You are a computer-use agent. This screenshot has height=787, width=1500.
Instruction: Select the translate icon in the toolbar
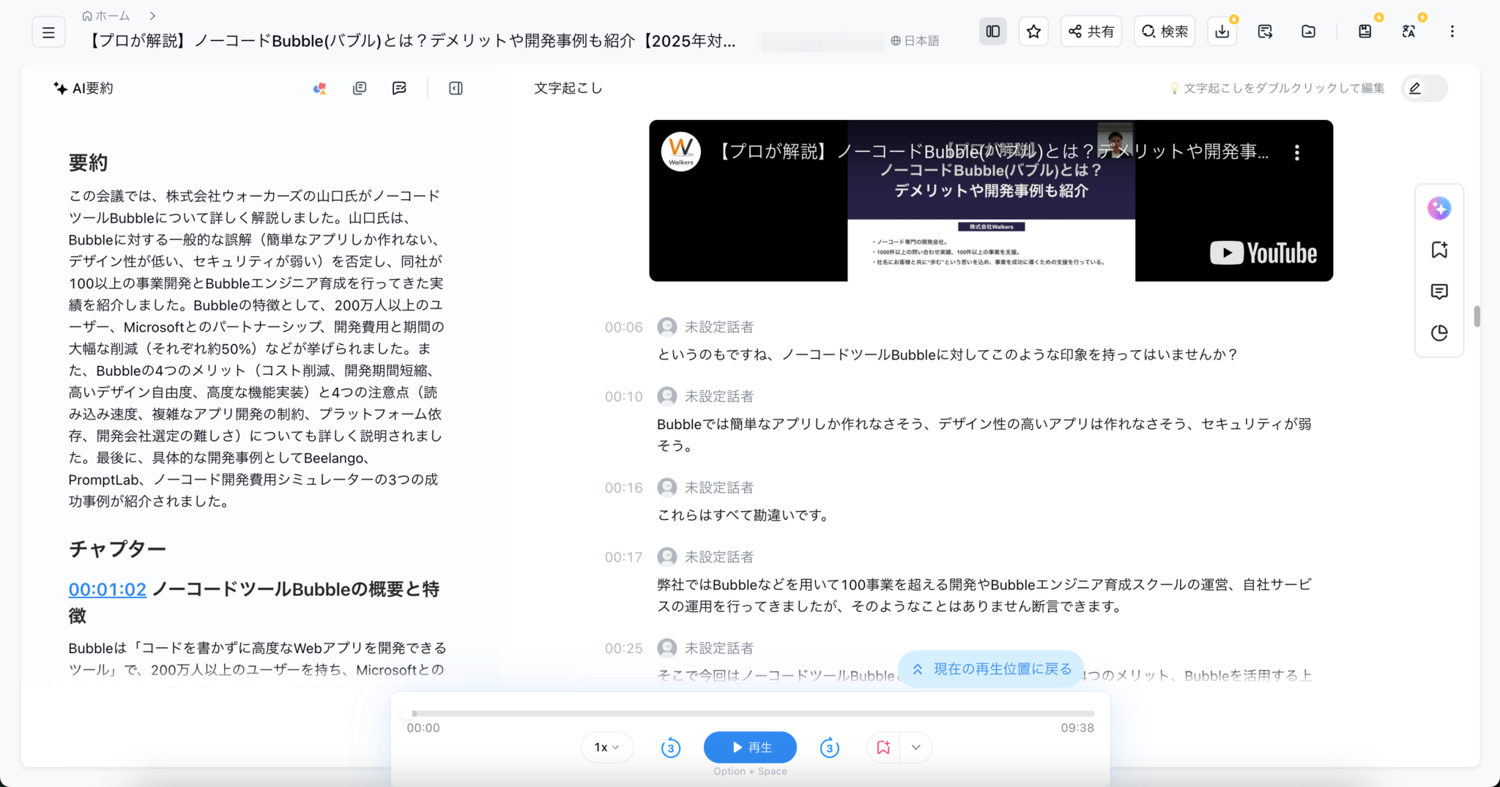click(1408, 31)
